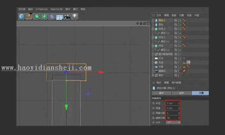Expand the 备份 group
This screenshot has width=225, height=135.
pyautogui.click(x=153, y=75)
